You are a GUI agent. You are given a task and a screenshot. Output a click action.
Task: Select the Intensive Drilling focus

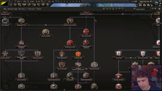click(x=46, y=33)
